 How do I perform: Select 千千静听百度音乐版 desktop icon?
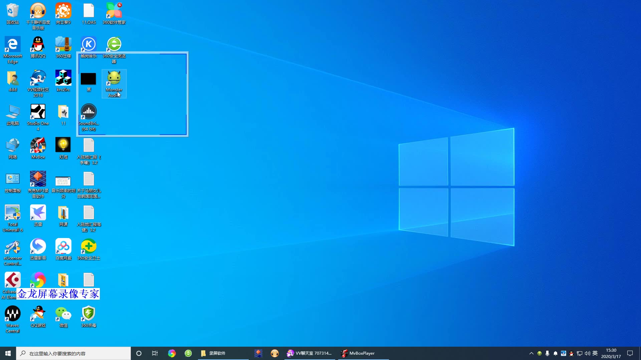coord(38,16)
